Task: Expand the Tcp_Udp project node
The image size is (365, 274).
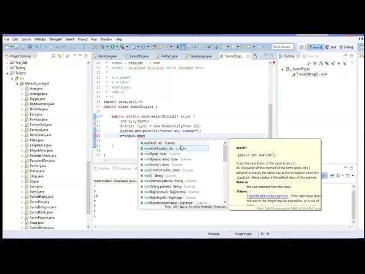Action: [7, 63]
